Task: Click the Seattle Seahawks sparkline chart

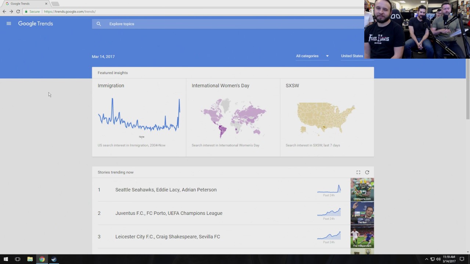Action: coord(329,189)
